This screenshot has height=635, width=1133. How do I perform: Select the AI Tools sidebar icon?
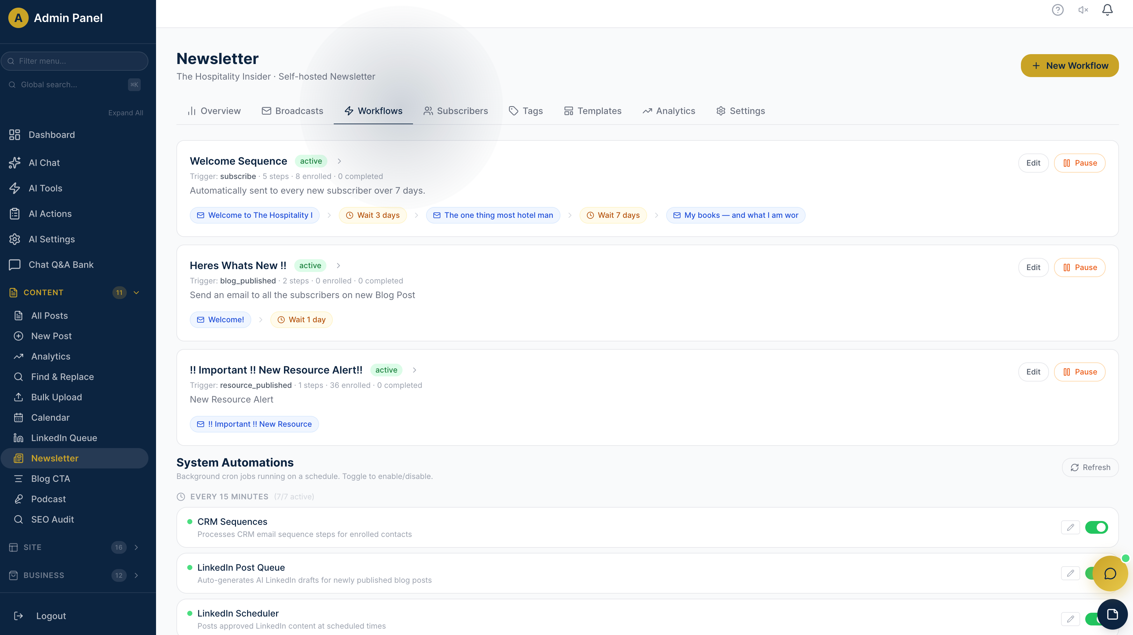coord(15,188)
